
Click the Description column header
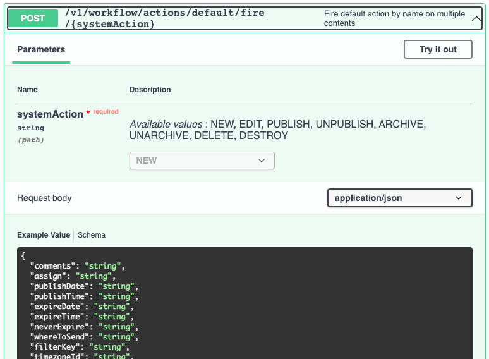(150, 90)
